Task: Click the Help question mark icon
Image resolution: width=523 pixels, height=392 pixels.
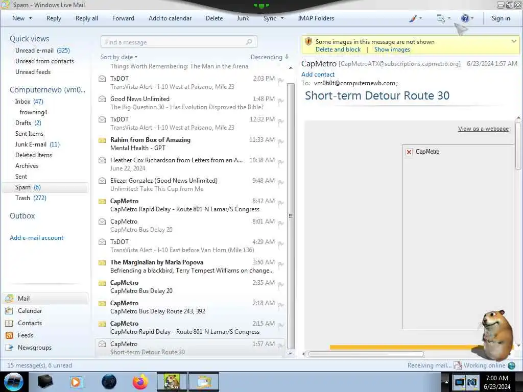Action: click(465, 18)
